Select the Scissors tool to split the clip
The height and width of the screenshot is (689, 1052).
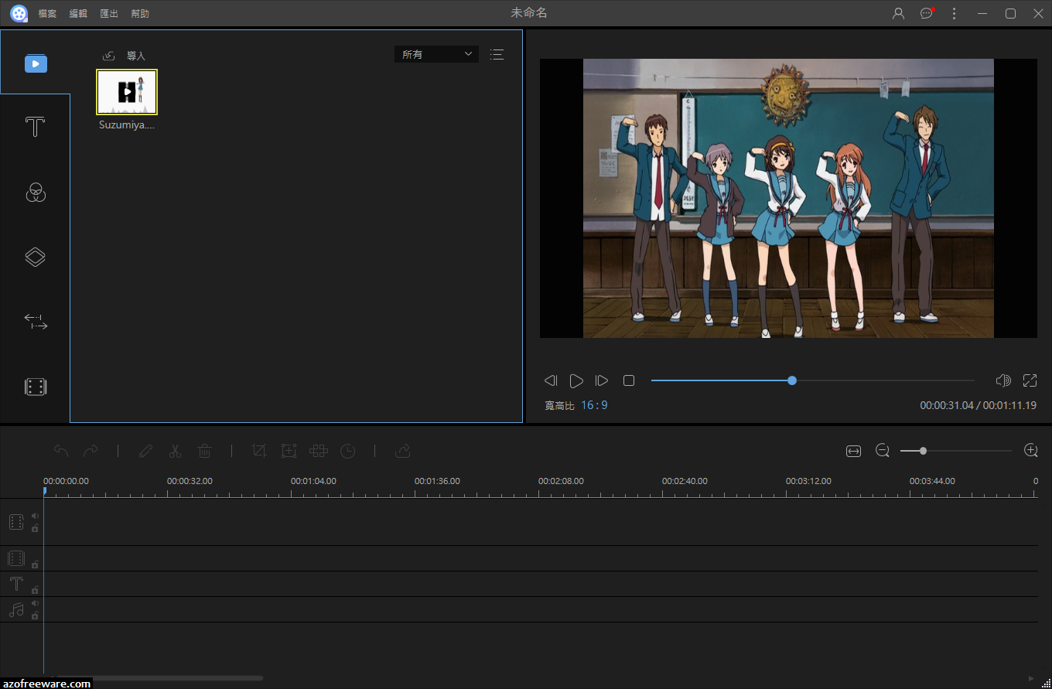(x=175, y=451)
